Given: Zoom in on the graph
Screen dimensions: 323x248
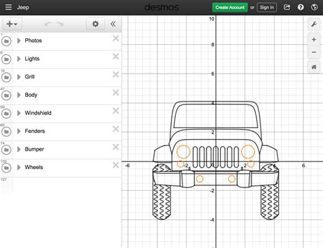Looking at the screenshot, I should (x=314, y=40).
